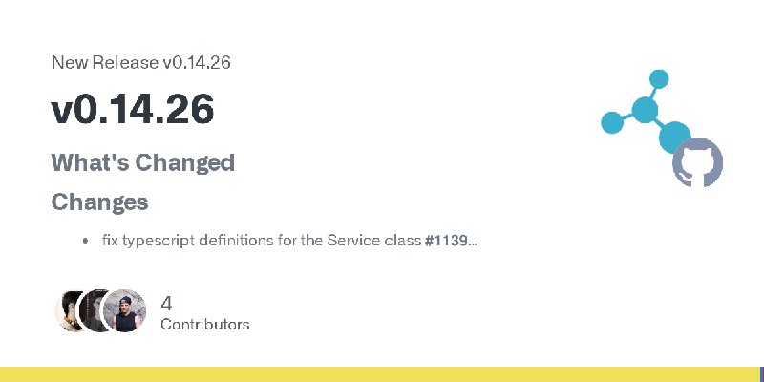Select the "Changes" section heading
Viewport: 764px width, 382px height.
coord(99,202)
